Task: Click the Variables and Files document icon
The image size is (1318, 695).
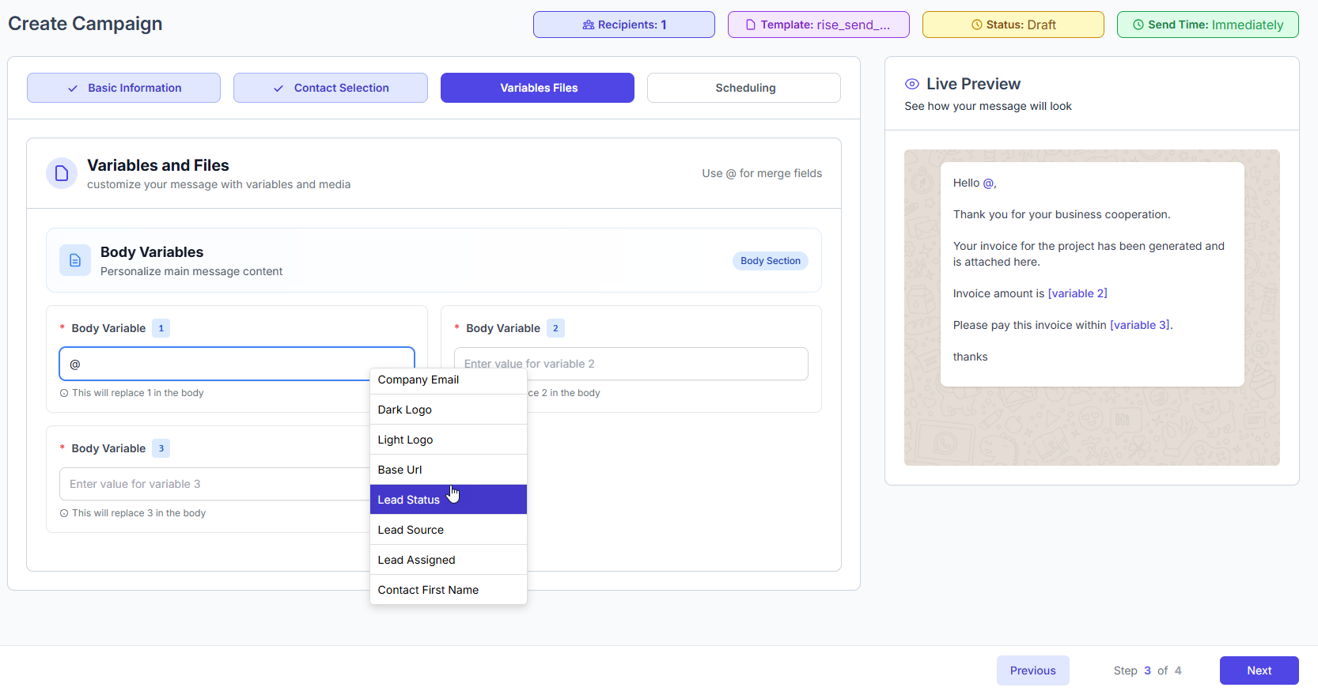Action: [62, 173]
